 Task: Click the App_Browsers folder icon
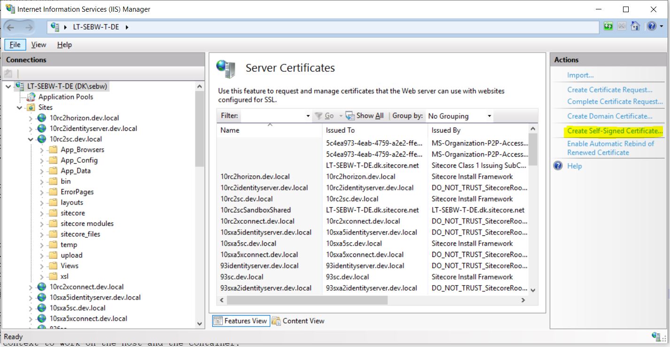(53, 150)
